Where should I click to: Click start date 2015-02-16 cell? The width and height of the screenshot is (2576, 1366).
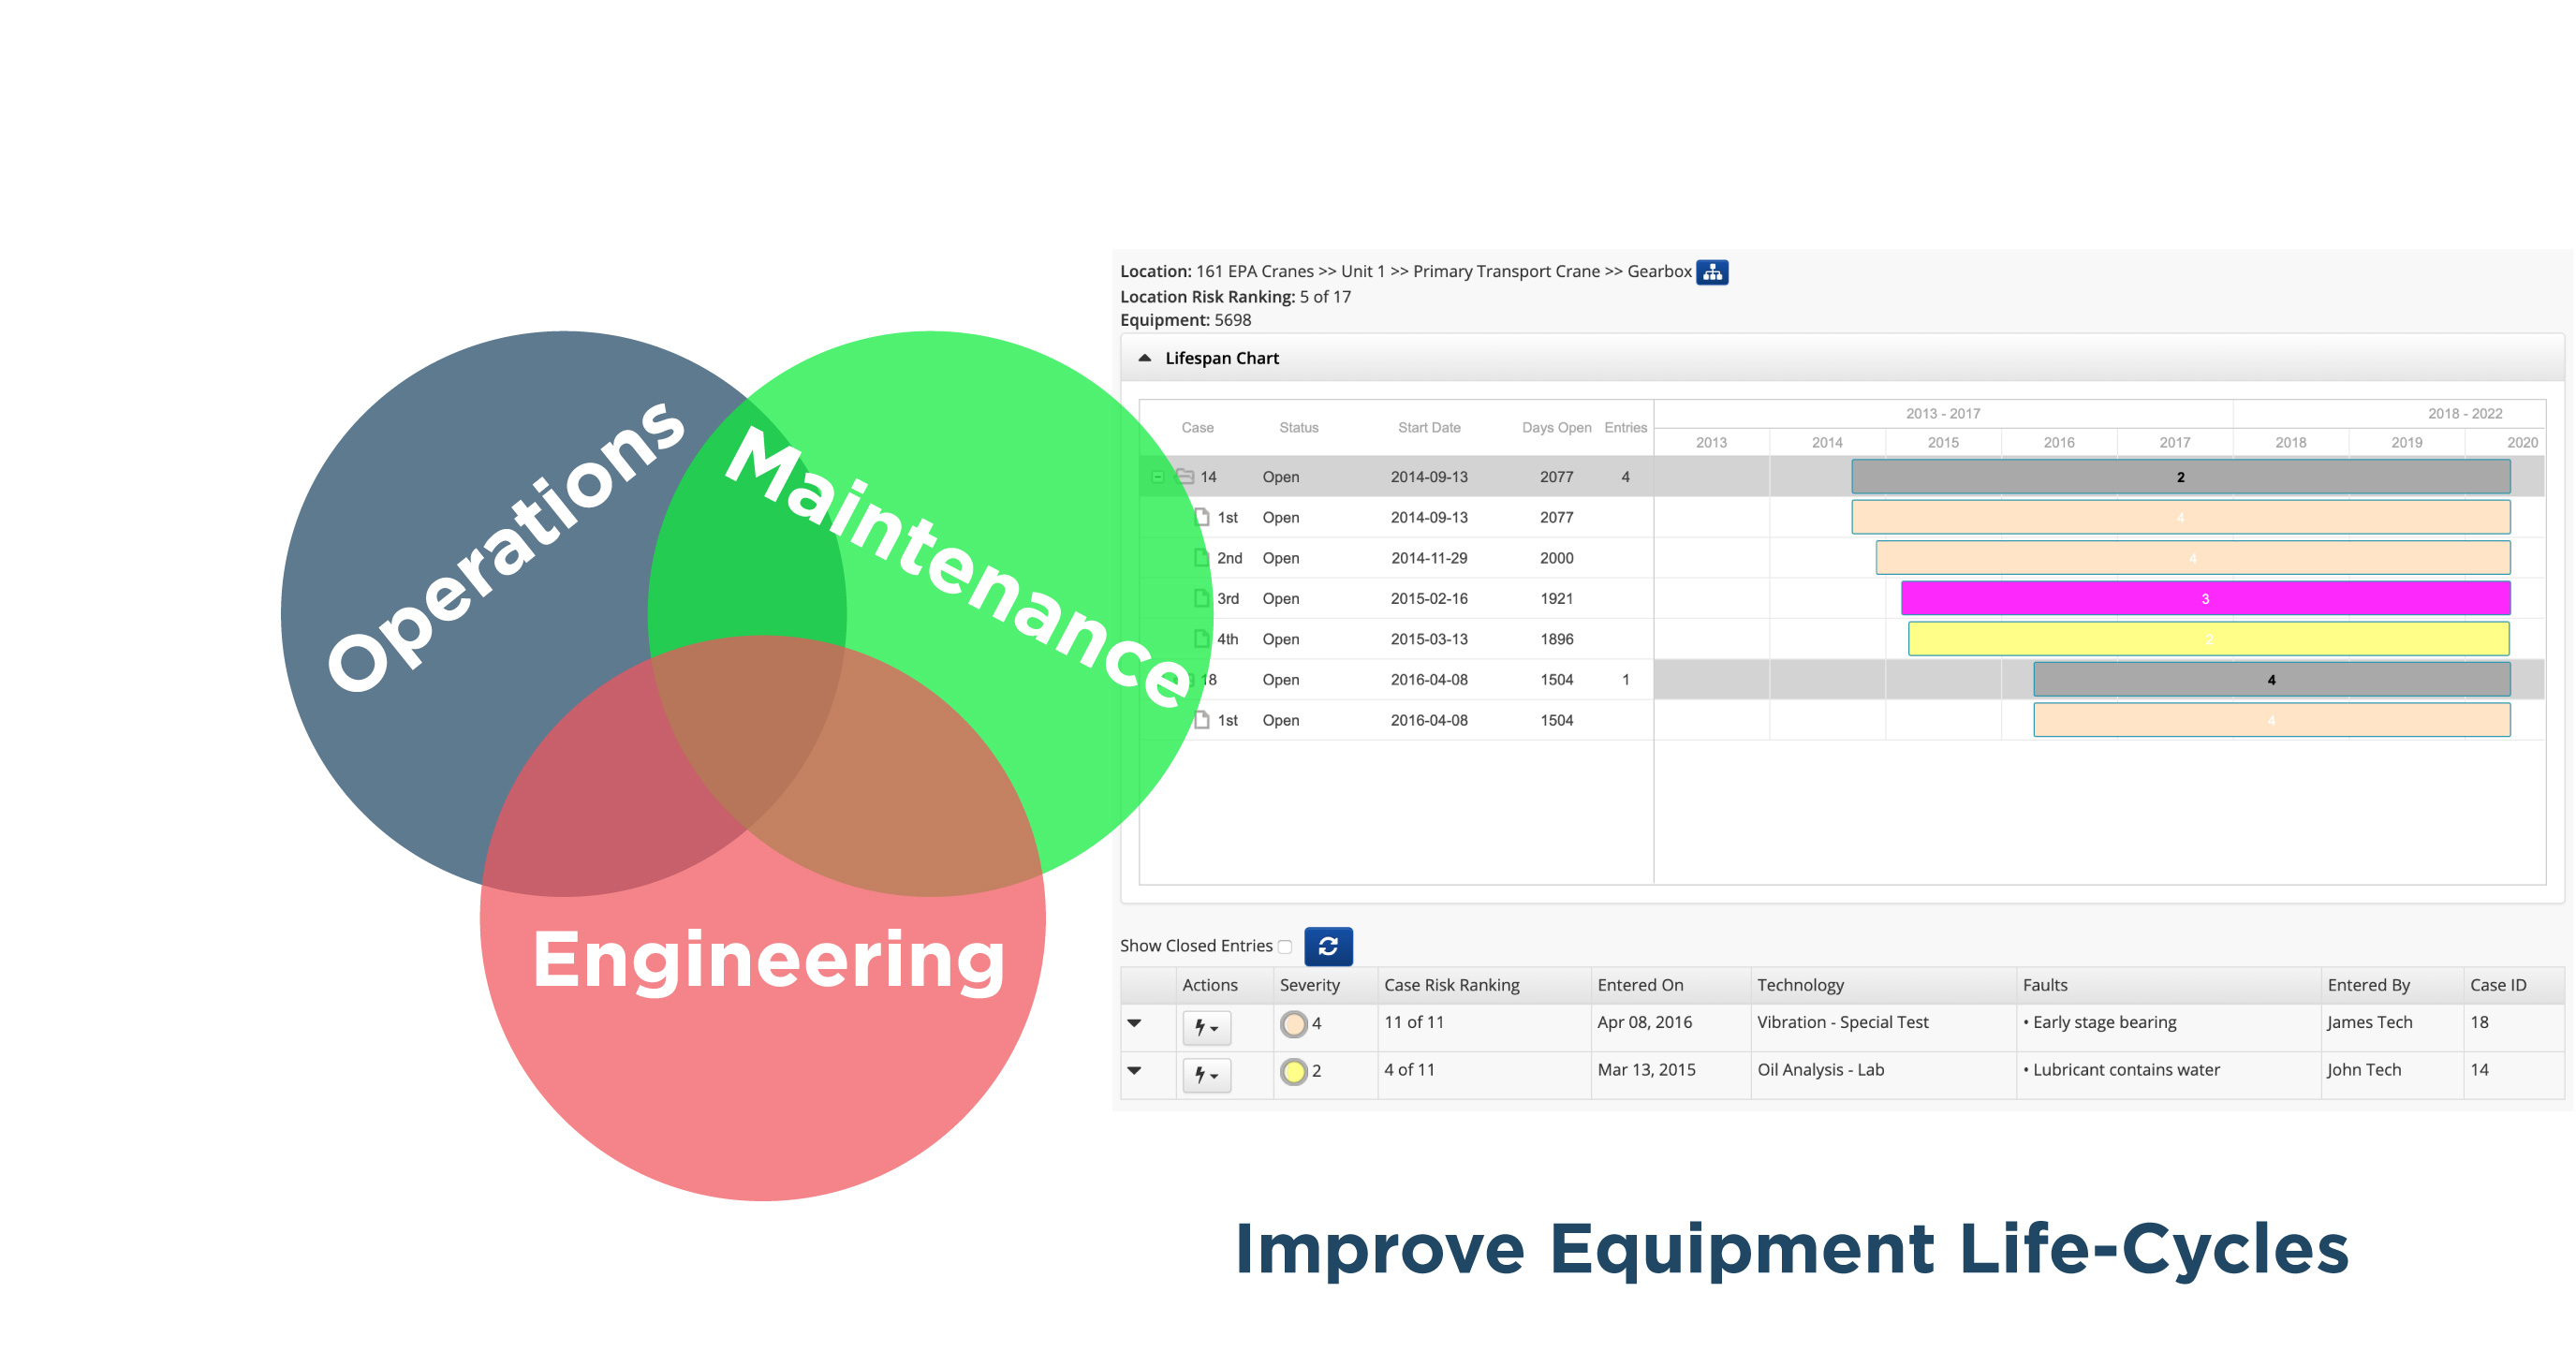tap(1429, 598)
